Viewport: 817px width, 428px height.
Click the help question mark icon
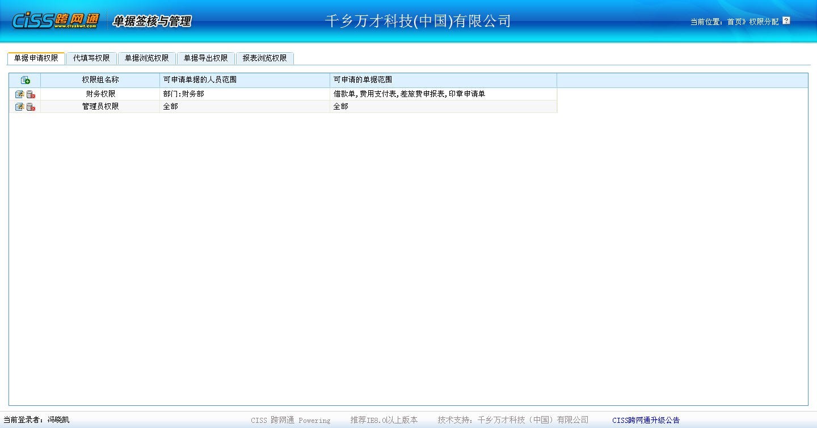(786, 21)
